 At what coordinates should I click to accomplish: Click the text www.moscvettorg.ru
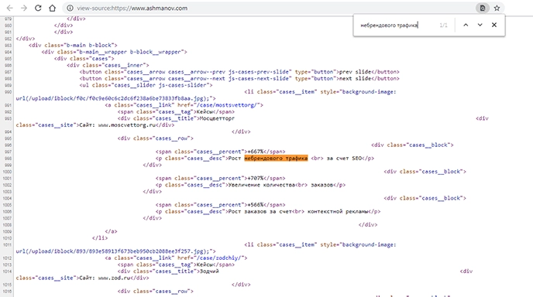127,125
